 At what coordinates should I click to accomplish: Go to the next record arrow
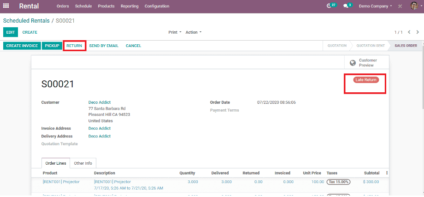click(x=418, y=32)
